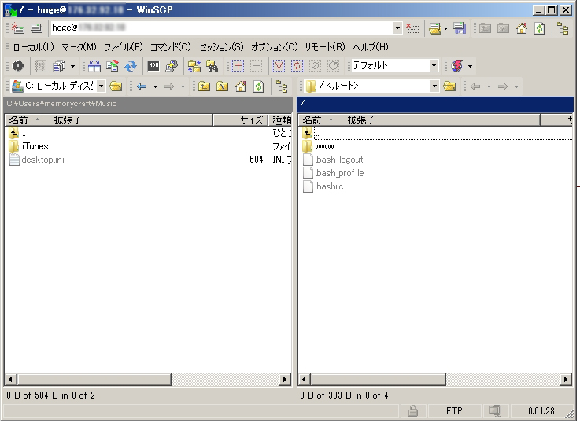Sort local files by 種類 column
This screenshot has width=580, height=423.
(x=280, y=120)
